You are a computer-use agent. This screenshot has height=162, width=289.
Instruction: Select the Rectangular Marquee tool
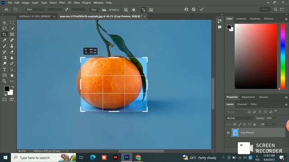coord(12,22)
